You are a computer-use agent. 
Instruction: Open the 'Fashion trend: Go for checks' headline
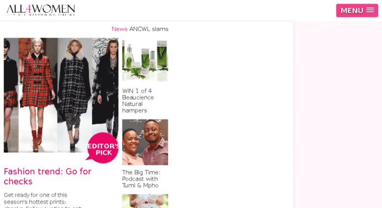click(48, 177)
